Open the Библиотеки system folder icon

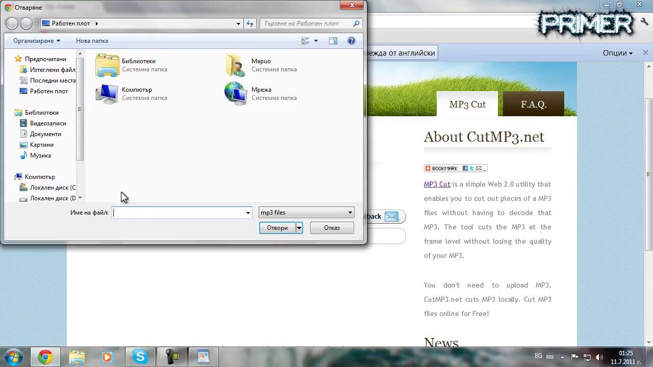[x=108, y=65]
